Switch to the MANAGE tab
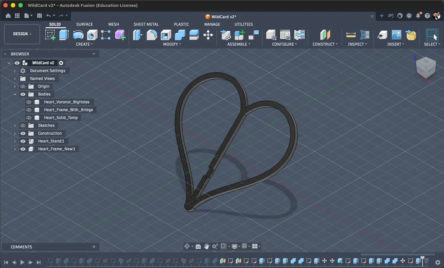Viewport: 444px width, 268px height. click(x=212, y=24)
